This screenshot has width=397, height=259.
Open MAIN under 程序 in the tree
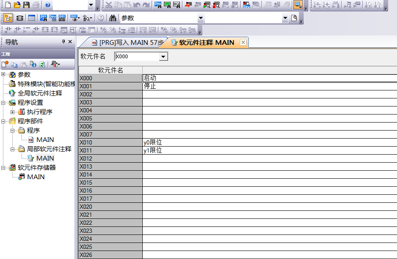click(x=45, y=140)
